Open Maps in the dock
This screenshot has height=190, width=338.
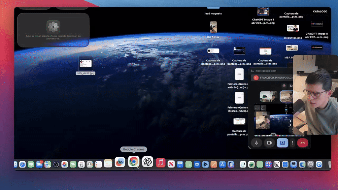(48, 164)
